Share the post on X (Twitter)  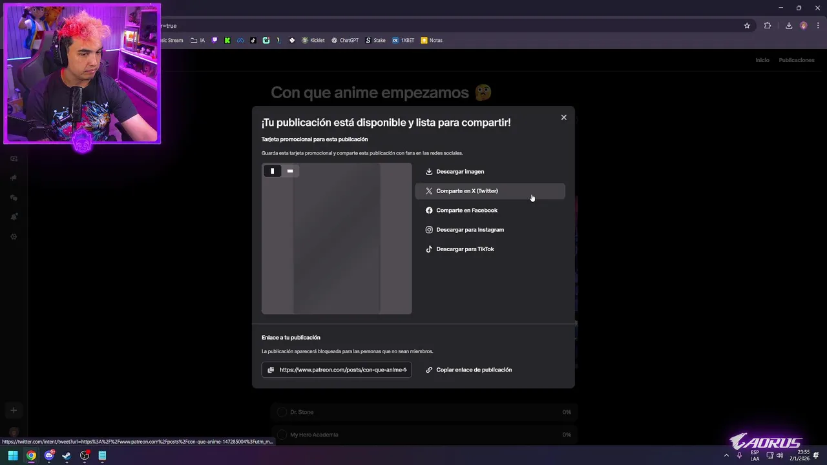pyautogui.click(x=490, y=191)
